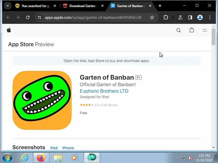
Task: Open Windows Explorer folder from taskbar
Action: pos(58,158)
